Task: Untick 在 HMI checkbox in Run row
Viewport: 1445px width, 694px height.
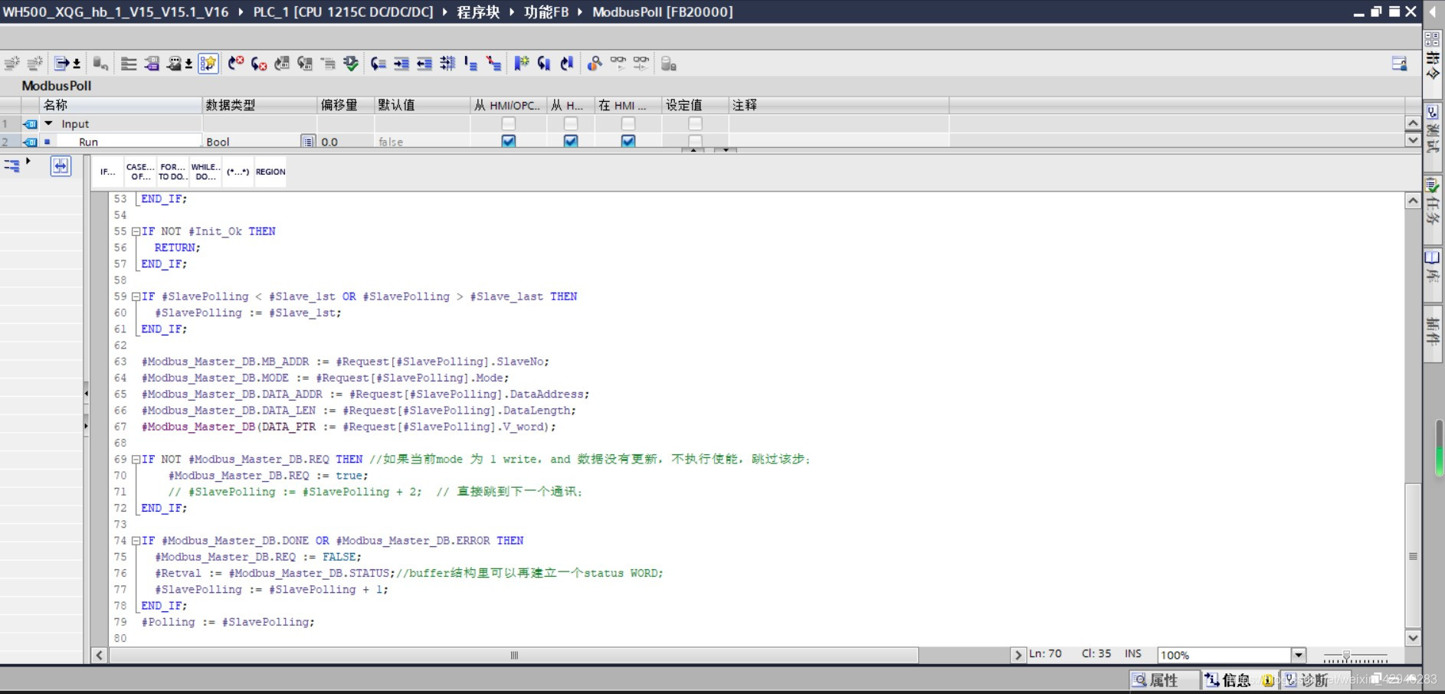Action: click(x=627, y=141)
